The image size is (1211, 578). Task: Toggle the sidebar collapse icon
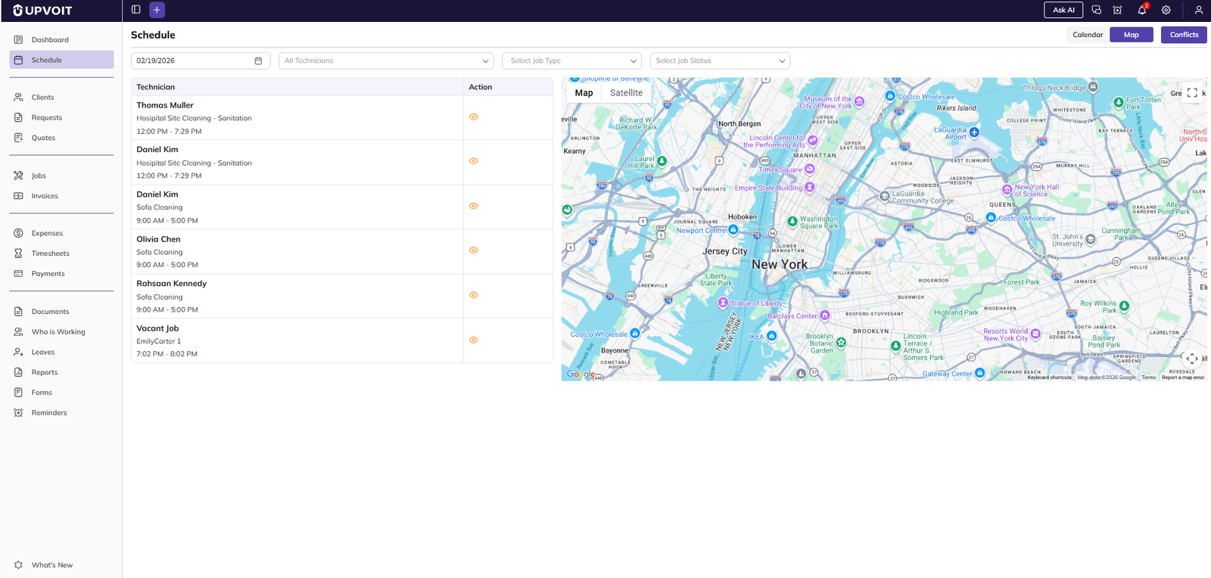click(136, 10)
